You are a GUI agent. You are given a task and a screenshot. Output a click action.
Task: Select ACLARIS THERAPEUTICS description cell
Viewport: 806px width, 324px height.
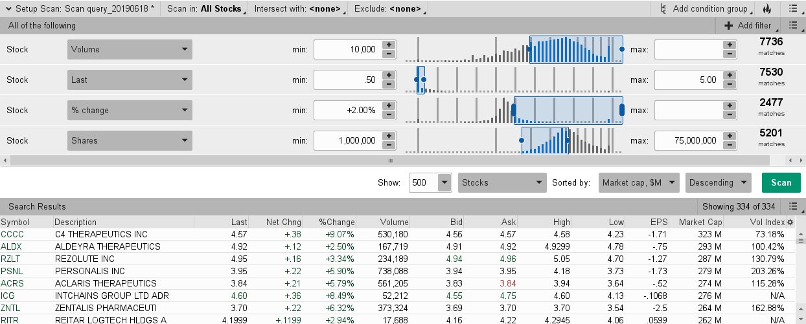[106, 283]
